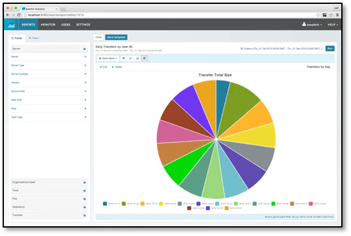Click the Transfer Total Size chart title
The width and height of the screenshot is (351, 236).
215,75
